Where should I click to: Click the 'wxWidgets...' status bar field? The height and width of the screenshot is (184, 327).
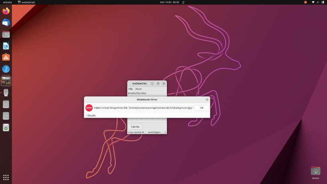point(155,133)
